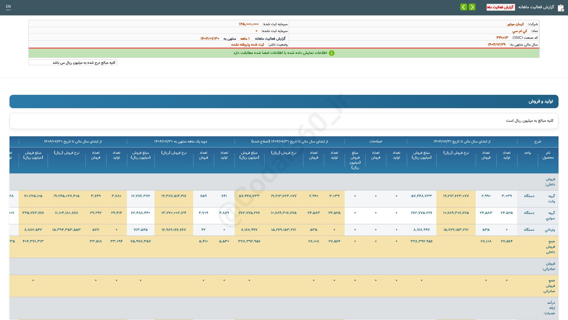
Task: Click the اصلاحات column group header
Action: (376, 142)
